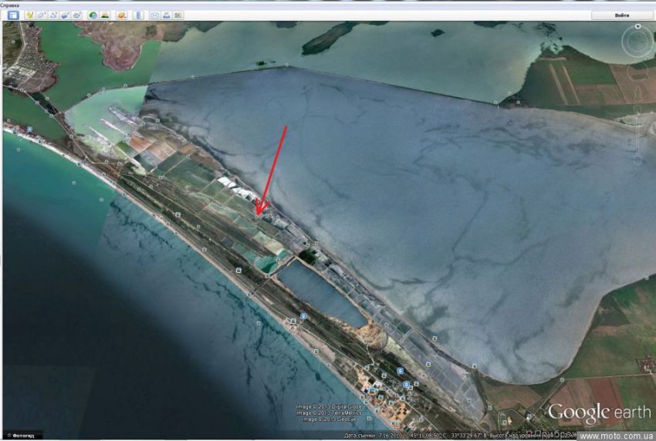
Task: Click the latitude 45°11'08.50" readout
Action: 428,436
